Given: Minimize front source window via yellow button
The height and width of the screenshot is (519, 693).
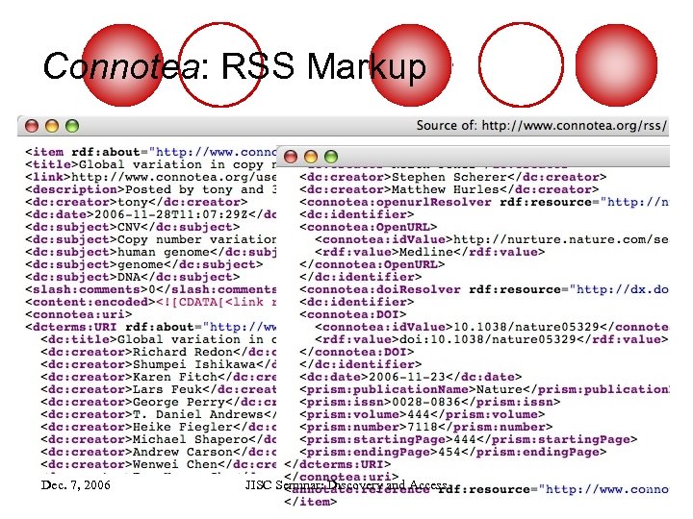Looking at the screenshot, I should [x=311, y=157].
